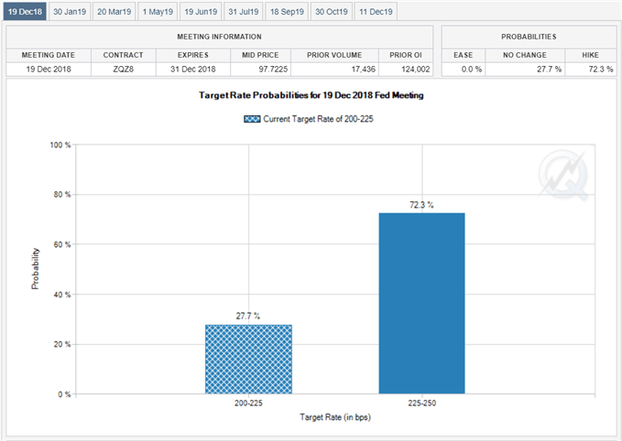
Task: Click the 60 % y-axis tick label
Action: coord(62,244)
